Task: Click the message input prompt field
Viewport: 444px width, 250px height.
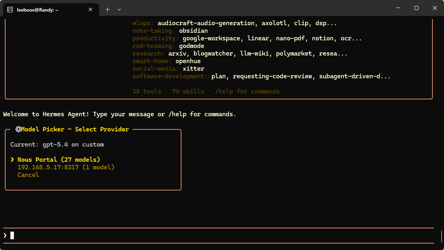Action: (x=218, y=236)
